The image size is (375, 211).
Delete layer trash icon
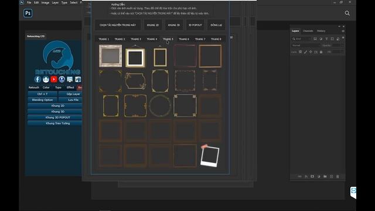point(337,176)
